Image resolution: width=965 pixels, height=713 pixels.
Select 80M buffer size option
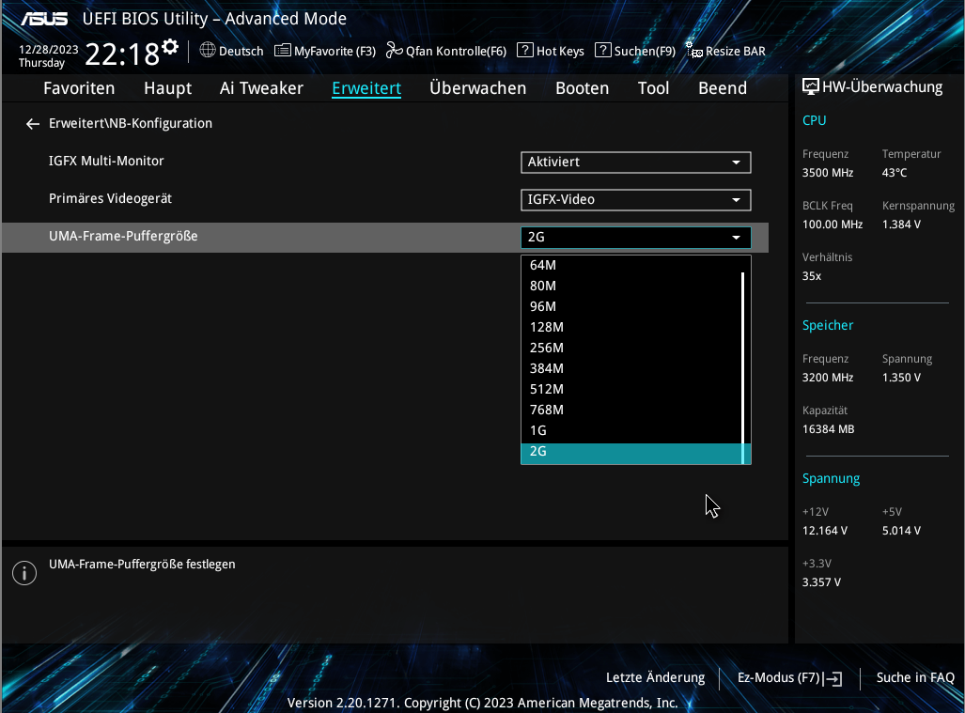[x=631, y=287]
